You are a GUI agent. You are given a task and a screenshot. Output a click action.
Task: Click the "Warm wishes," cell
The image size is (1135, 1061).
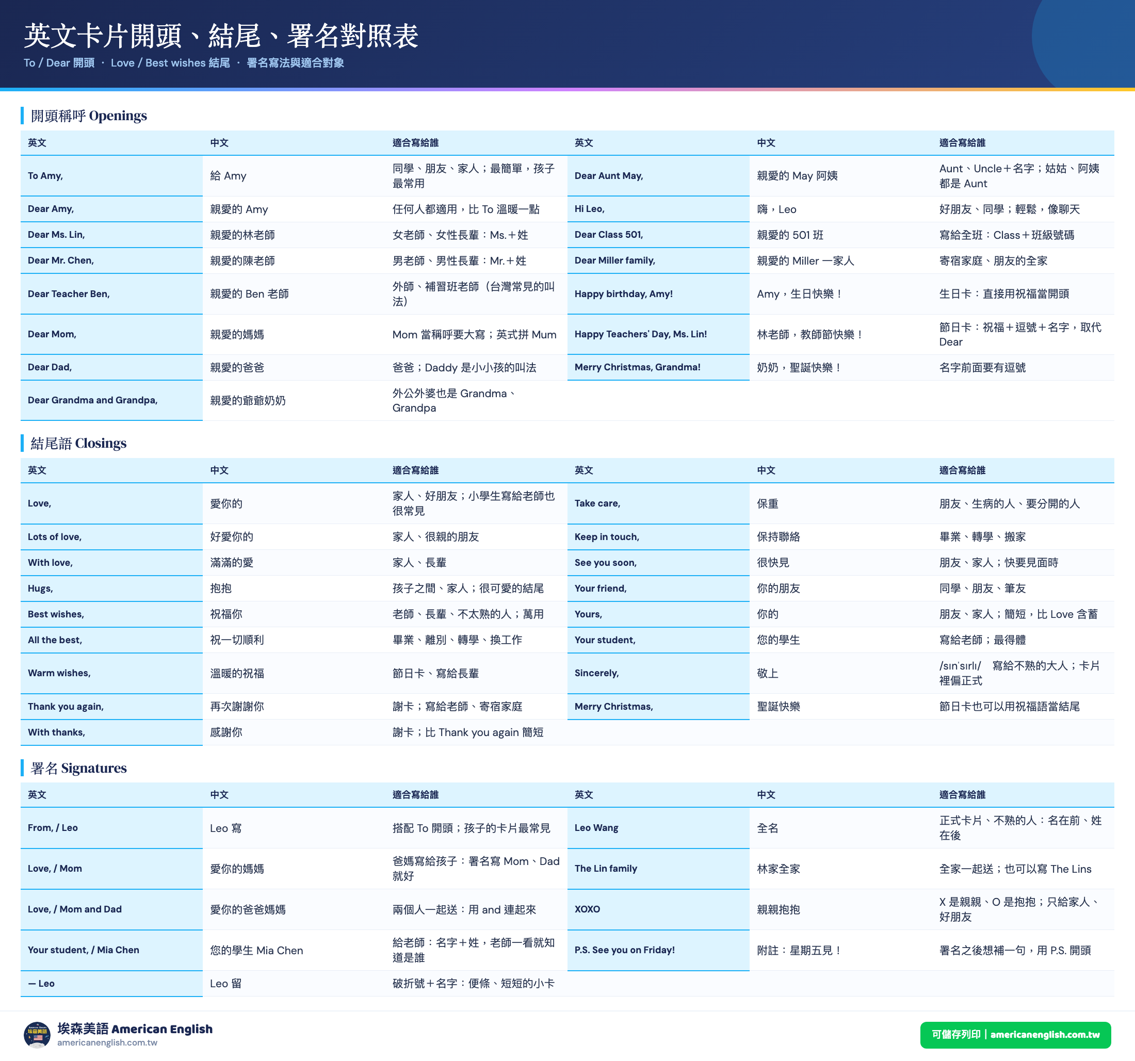[111, 673]
